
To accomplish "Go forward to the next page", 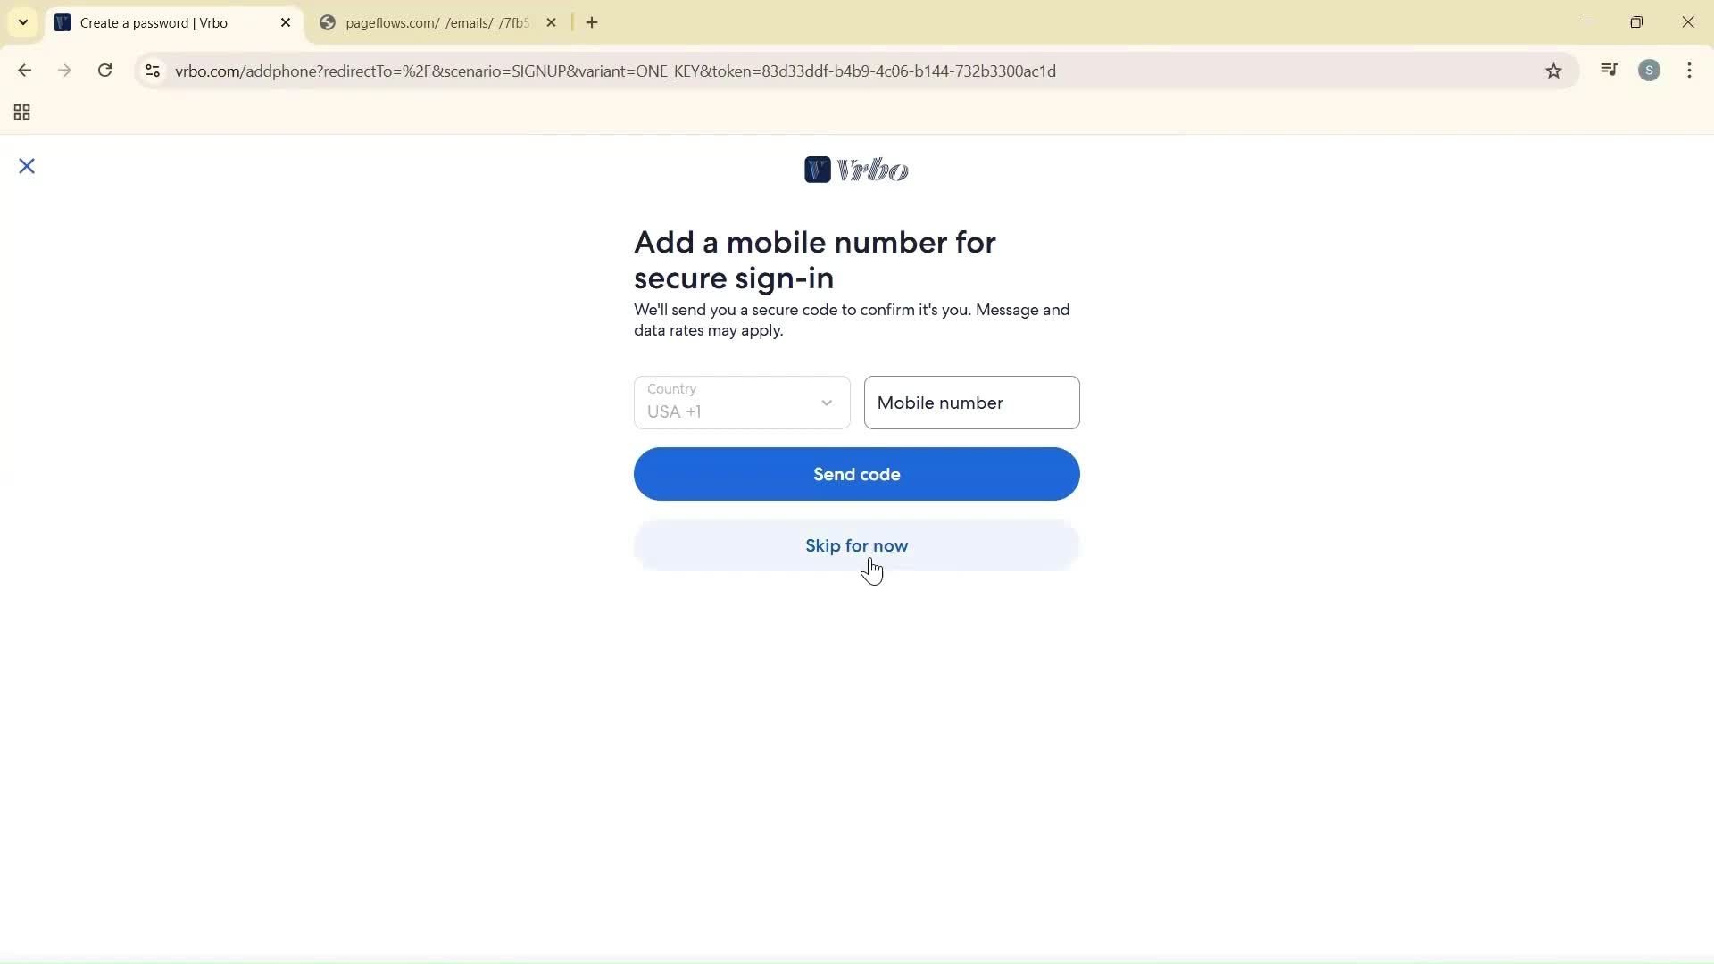I will [64, 71].
